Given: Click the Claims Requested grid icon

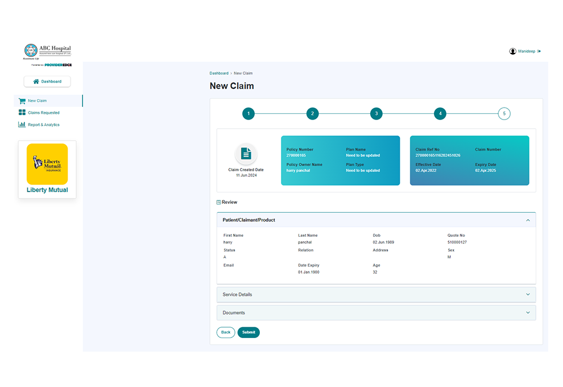Looking at the screenshot, I should coord(22,112).
